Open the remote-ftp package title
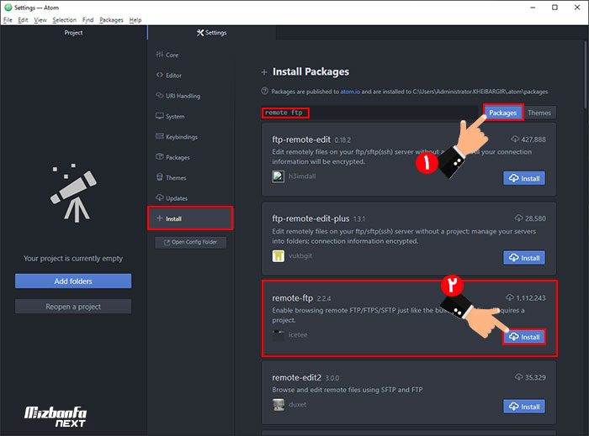 [292, 298]
